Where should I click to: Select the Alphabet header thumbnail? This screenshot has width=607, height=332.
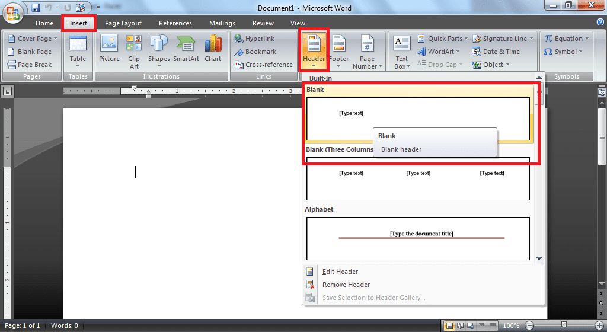pyautogui.click(x=418, y=238)
